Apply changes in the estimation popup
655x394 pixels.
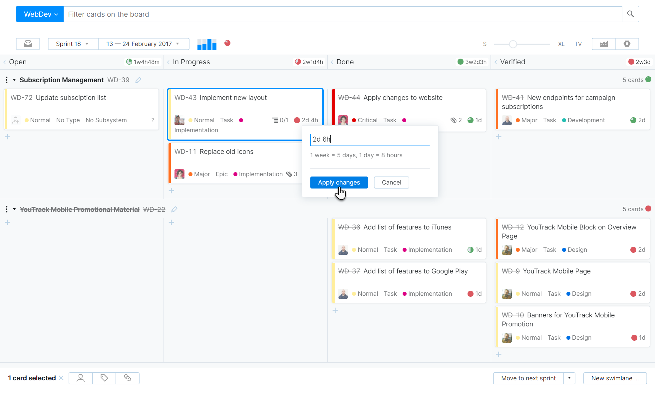[x=339, y=182]
